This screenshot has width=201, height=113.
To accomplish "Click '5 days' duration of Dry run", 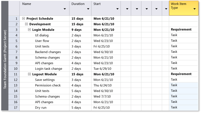I will coord(76,108).
